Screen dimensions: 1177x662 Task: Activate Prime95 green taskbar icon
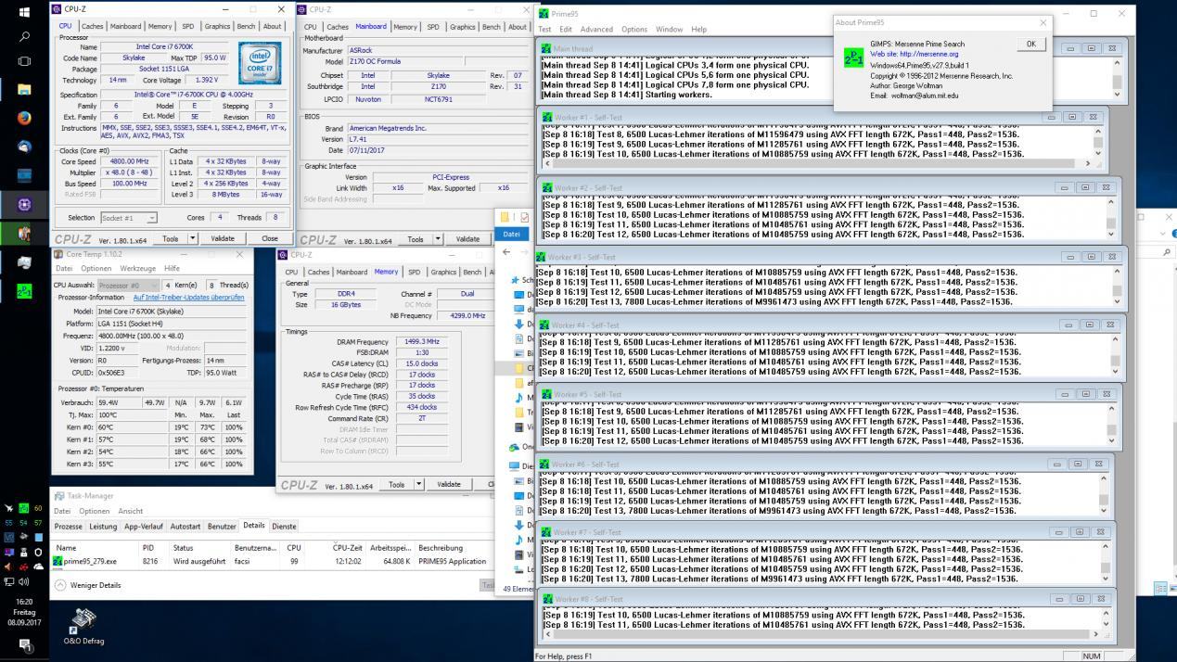(24, 291)
